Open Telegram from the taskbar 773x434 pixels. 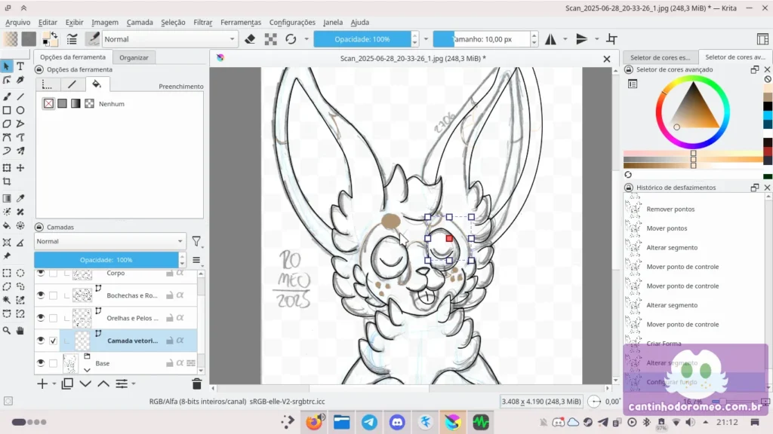point(369,422)
